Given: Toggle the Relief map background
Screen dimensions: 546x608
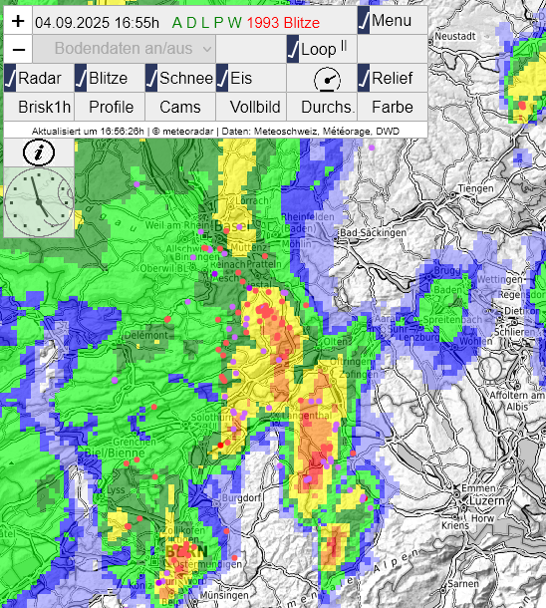Looking at the screenshot, I should 393,78.
